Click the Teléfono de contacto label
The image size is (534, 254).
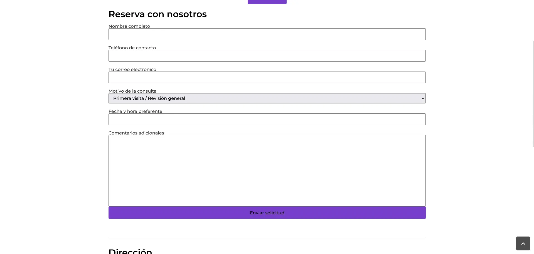tap(132, 48)
